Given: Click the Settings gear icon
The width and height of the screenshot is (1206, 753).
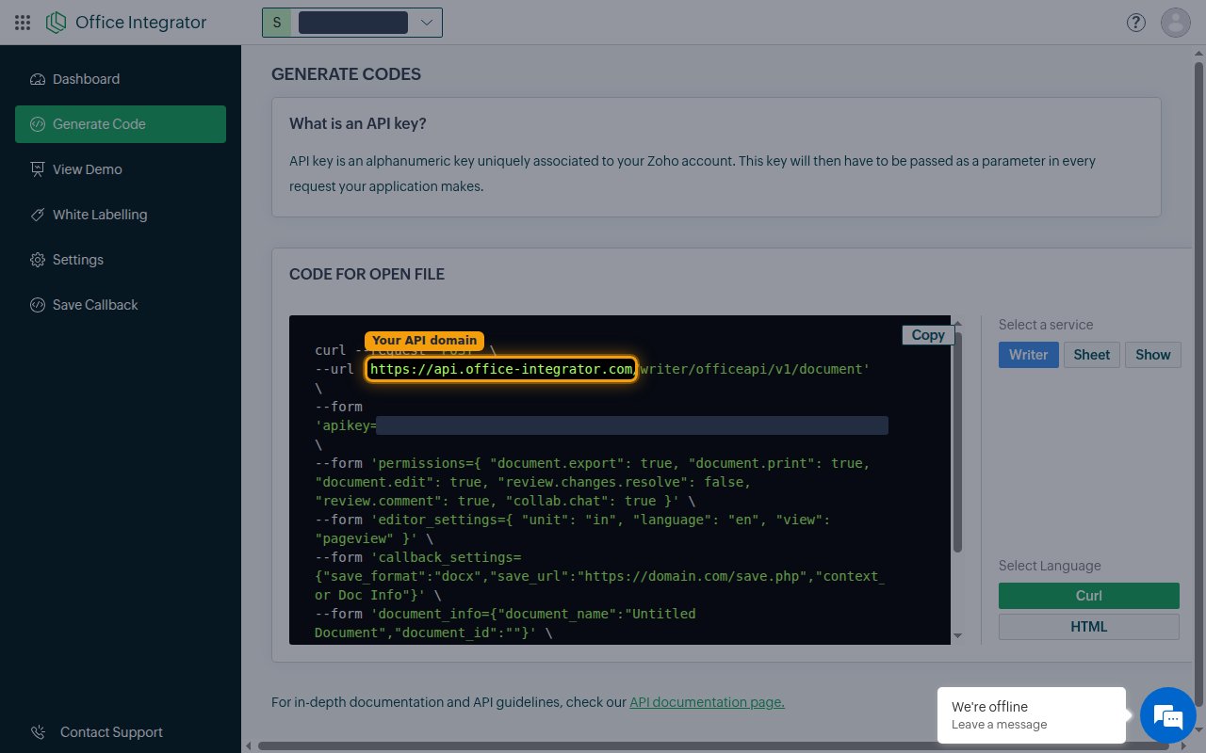Looking at the screenshot, I should 38,260.
